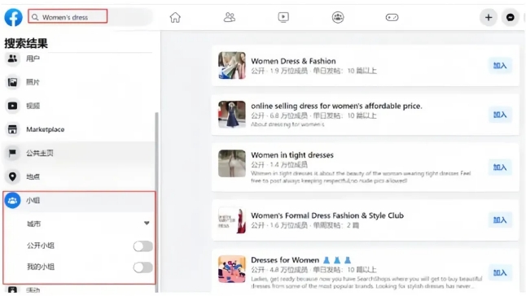The height and width of the screenshot is (296, 526).
Task: Click the flag icon beside 公共主页
Action: pyautogui.click(x=12, y=153)
